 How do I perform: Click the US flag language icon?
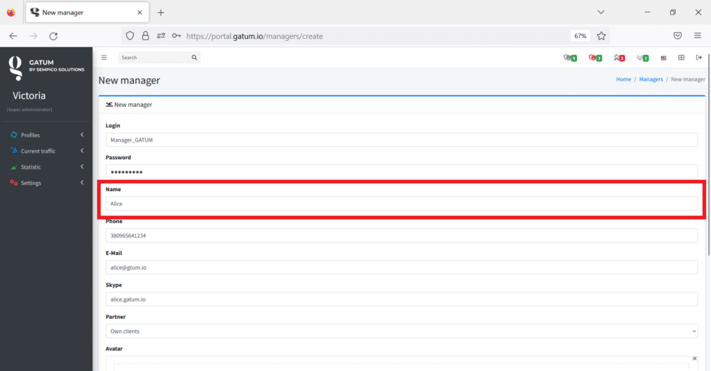(x=664, y=58)
